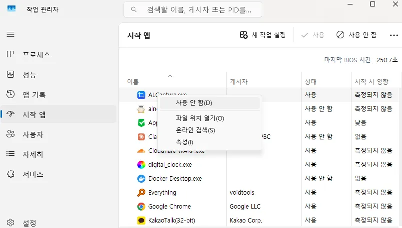Screen dimensions: 402x228
Task: Click the grayed 사용 enable button
Action: coord(313,35)
